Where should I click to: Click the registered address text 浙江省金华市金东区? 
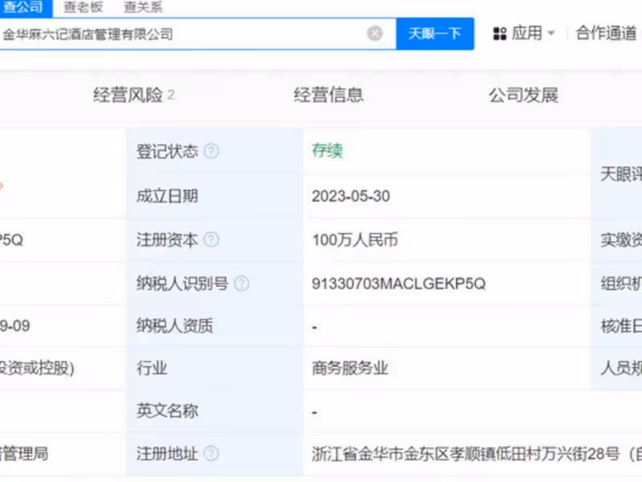[380, 454]
